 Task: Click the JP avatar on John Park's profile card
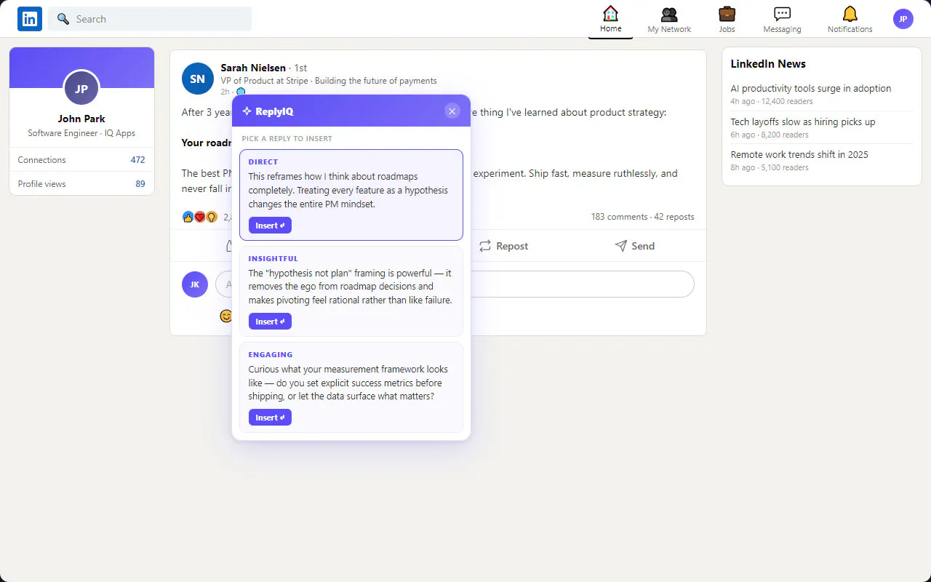click(x=81, y=89)
